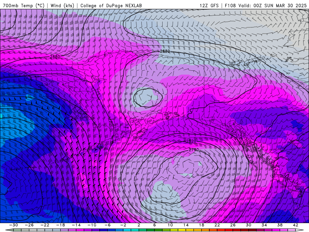309x232 pixels.
Task: Click the 42 colorbar scale label
Action: [x=295, y=225]
